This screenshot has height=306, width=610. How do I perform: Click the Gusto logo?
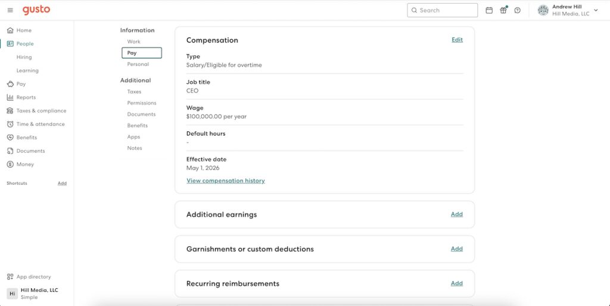tap(36, 10)
